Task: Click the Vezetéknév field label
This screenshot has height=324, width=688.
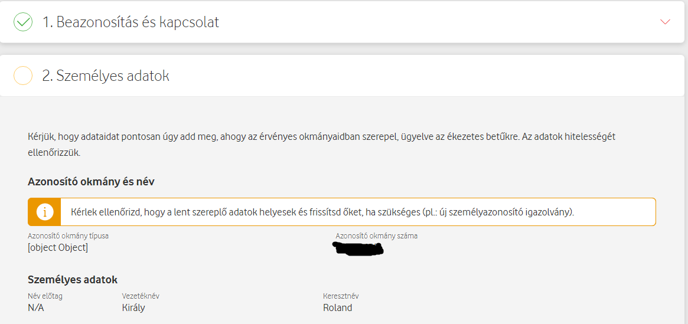Action: click(x=141, y=296)
